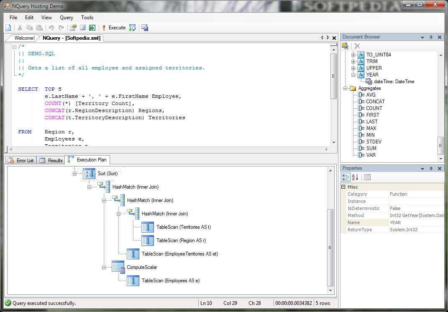This screenshot has width=448, height=312.
Task: Toggle auto-hide pin on Document Browser panel
Action: (x=431, y=37)
